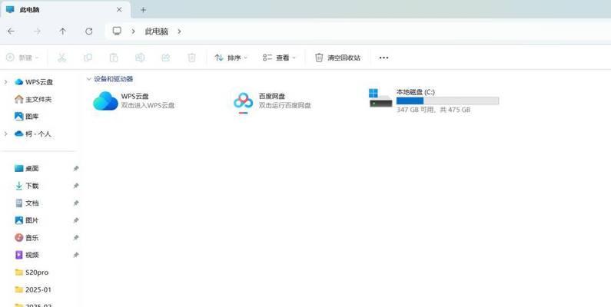Select the 此电脑 window tab
This screenshot has height=307, width=611.
(65, 10)
